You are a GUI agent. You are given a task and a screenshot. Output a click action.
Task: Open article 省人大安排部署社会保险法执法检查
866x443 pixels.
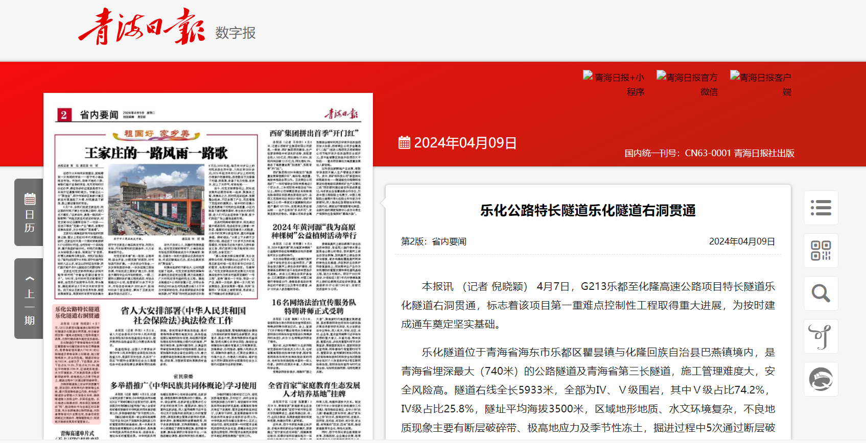pyautogui.click(x=183, y=315)
